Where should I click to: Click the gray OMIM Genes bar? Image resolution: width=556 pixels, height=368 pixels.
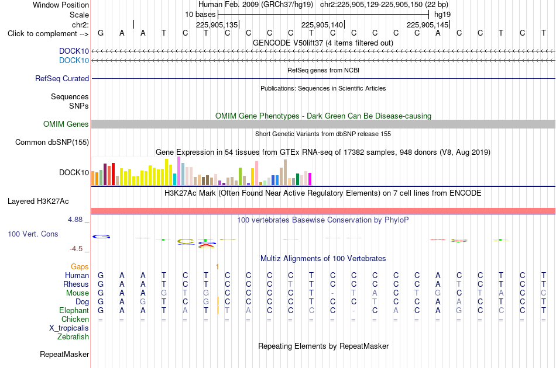click(323, 124)
